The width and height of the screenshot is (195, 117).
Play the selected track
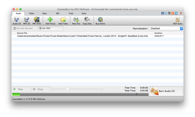[x=21, y=89]
